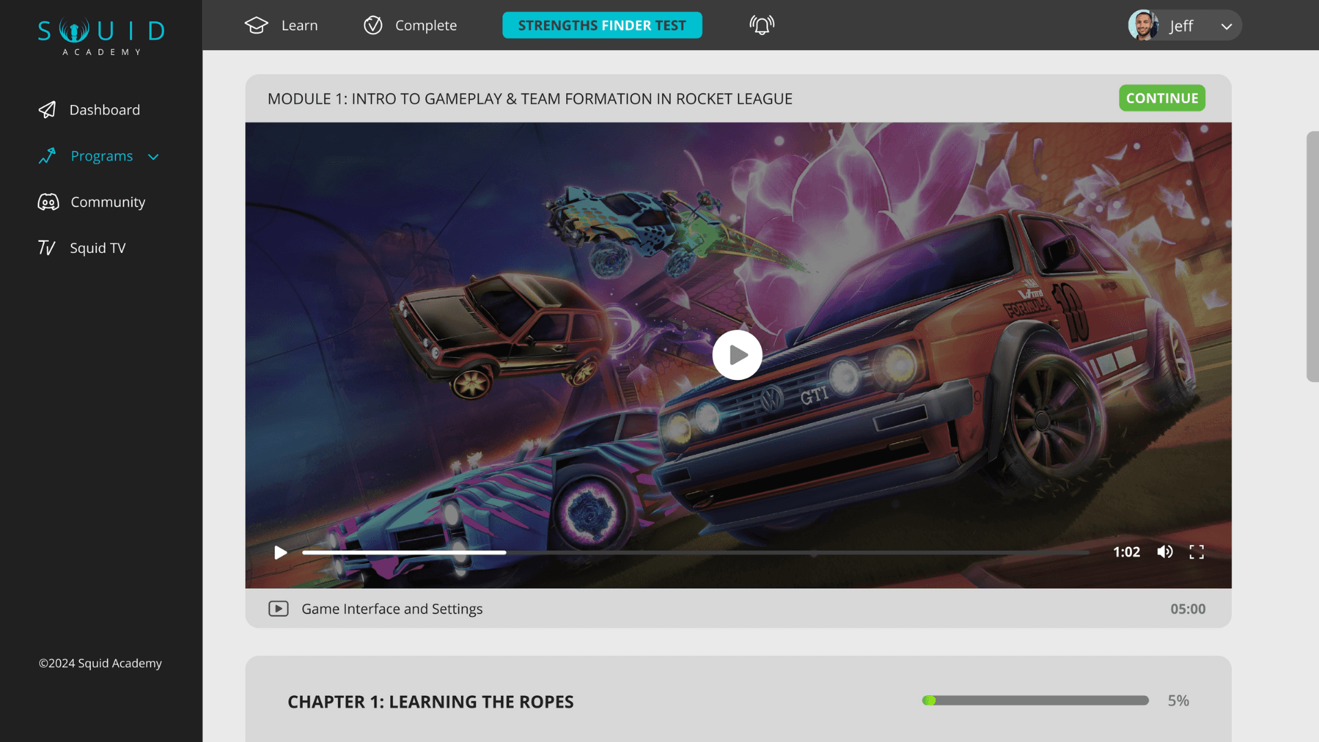Expand the Programs chevron

(x=153, y=157)
